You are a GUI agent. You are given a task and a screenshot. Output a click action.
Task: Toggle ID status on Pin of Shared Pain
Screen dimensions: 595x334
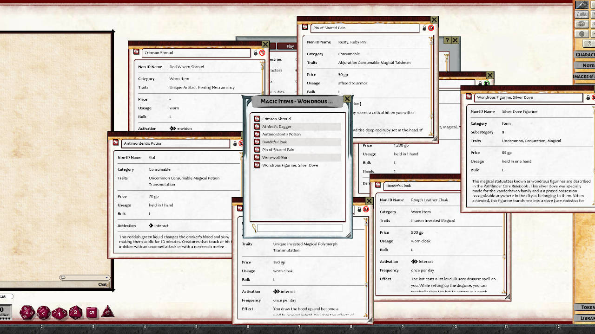(431, 28)
